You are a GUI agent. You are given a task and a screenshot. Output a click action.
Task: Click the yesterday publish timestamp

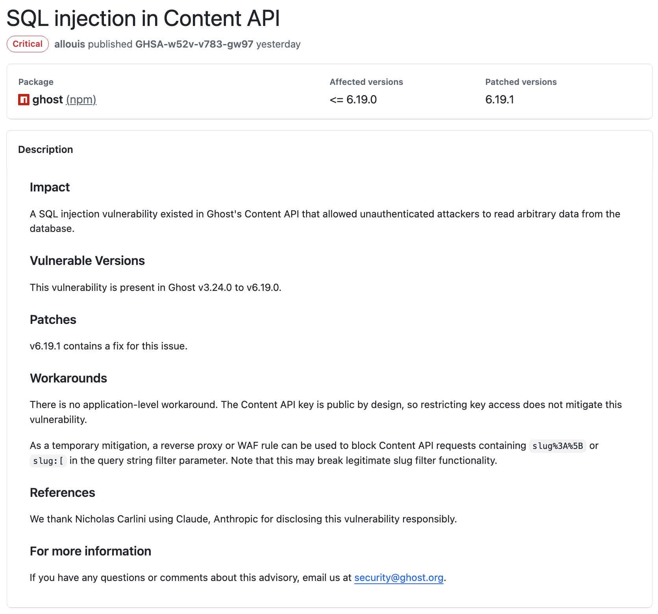[278, 44]
